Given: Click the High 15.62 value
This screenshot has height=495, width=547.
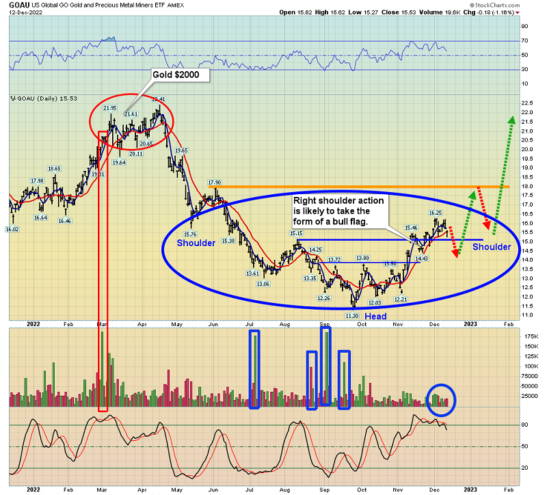Looking at the screenshot, I should coord(330,12).
